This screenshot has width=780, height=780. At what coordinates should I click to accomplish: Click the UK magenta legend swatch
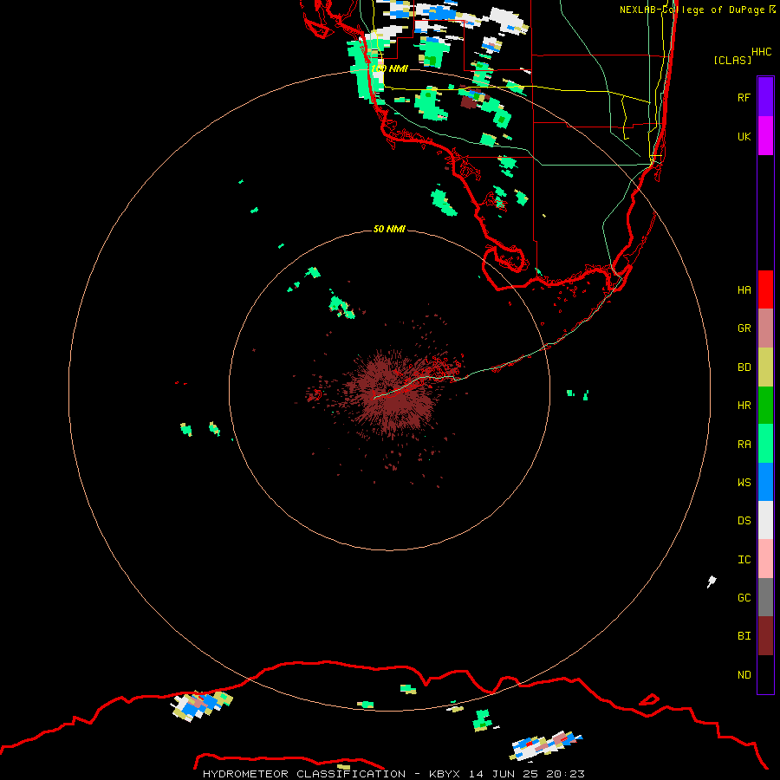point(765,136)
